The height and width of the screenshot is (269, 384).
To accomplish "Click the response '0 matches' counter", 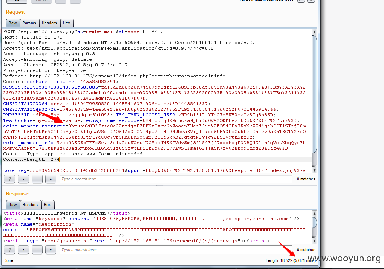I will [x=306, y=250].
